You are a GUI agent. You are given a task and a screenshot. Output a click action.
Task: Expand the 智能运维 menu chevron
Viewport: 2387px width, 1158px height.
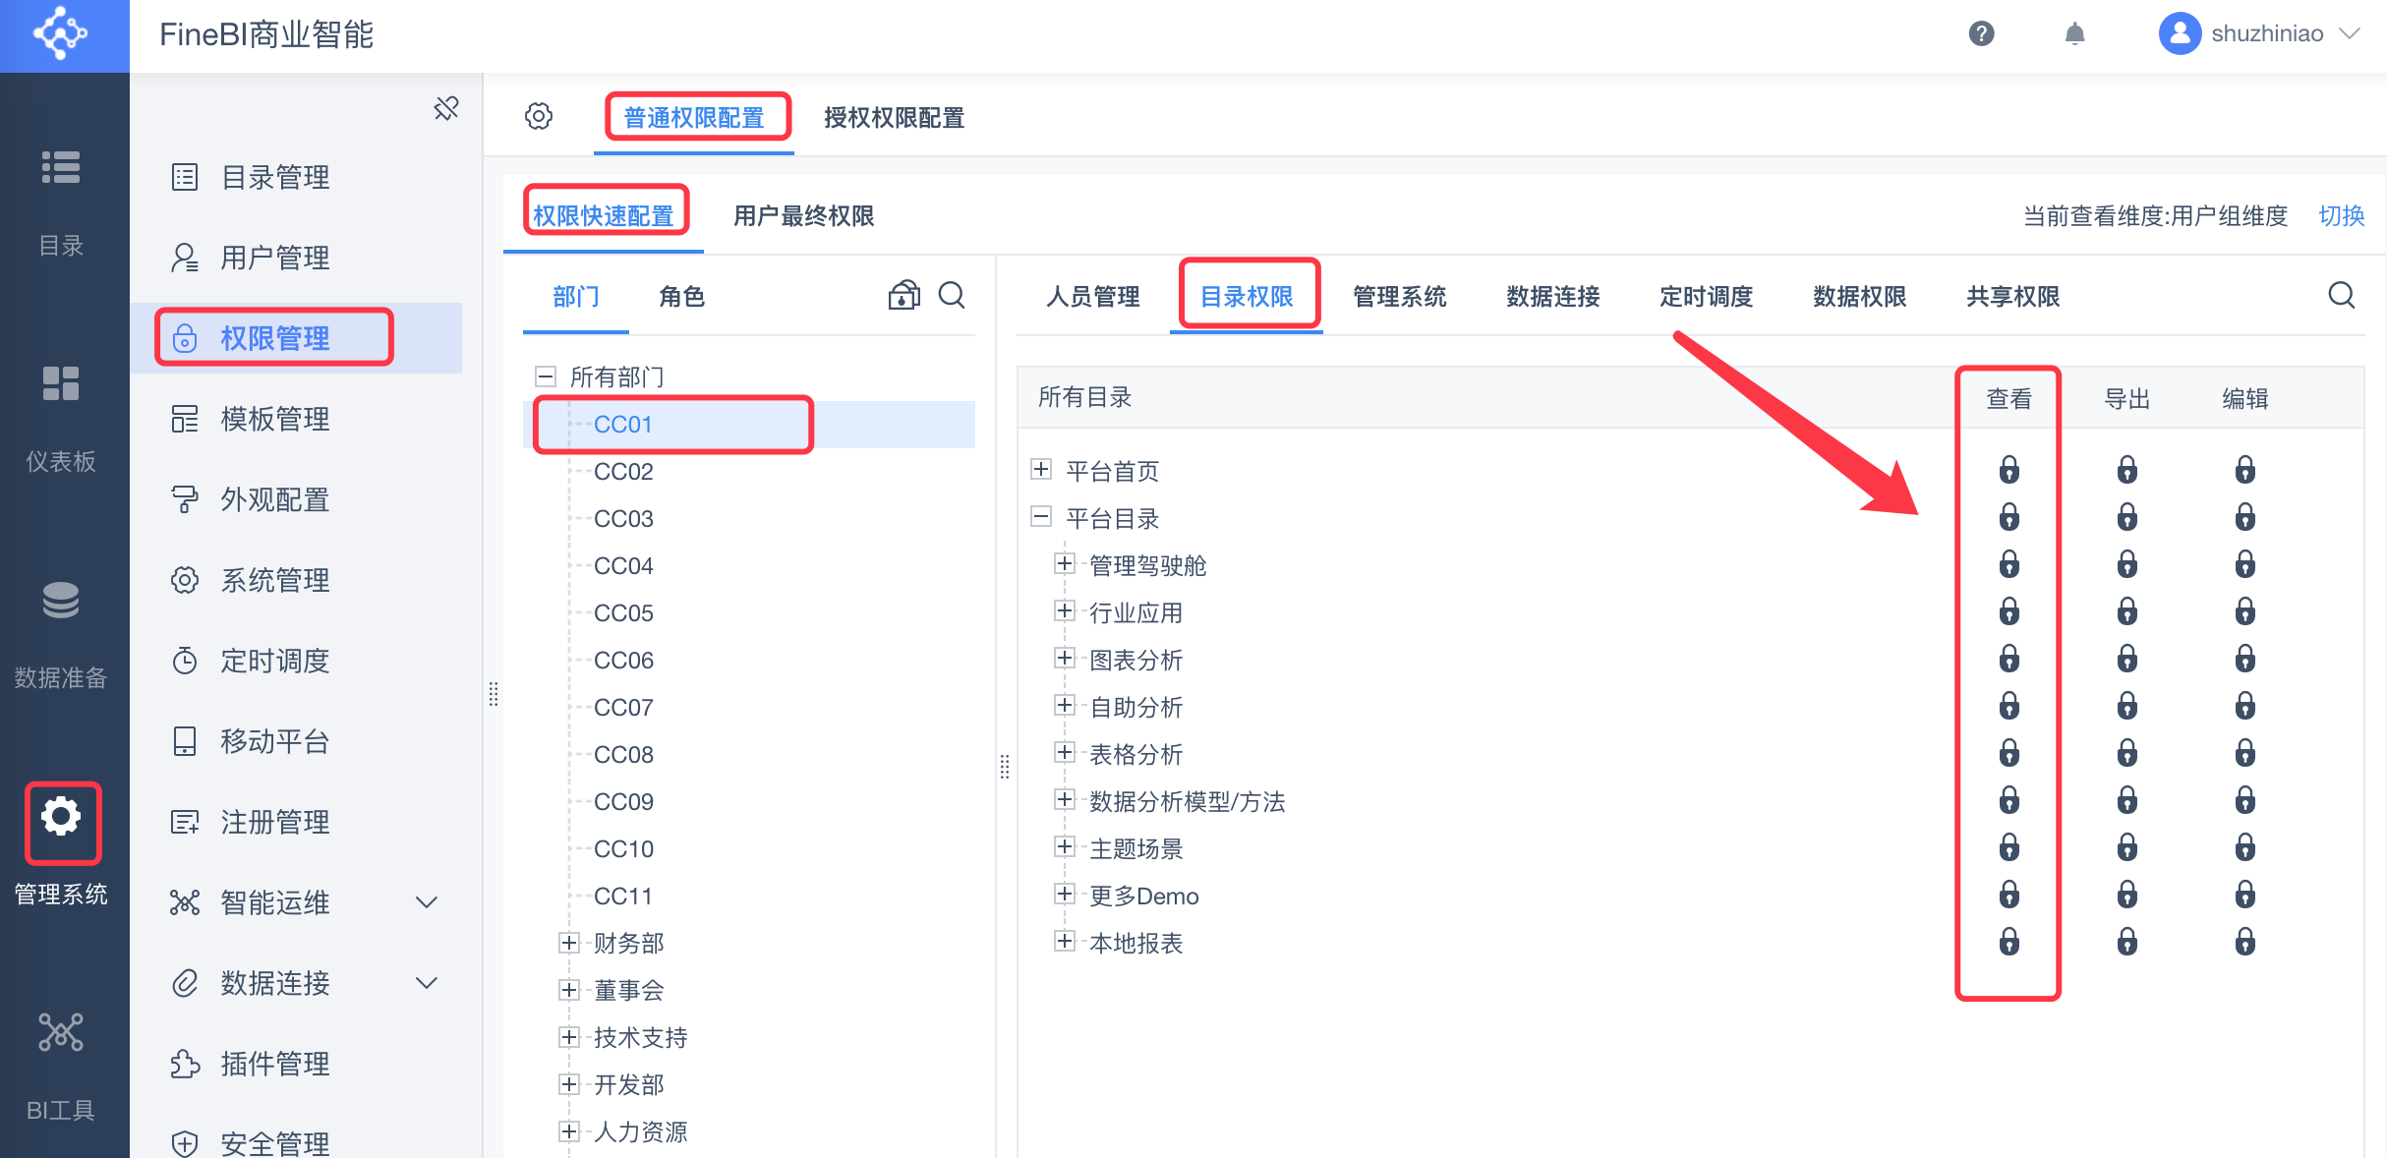427,902
